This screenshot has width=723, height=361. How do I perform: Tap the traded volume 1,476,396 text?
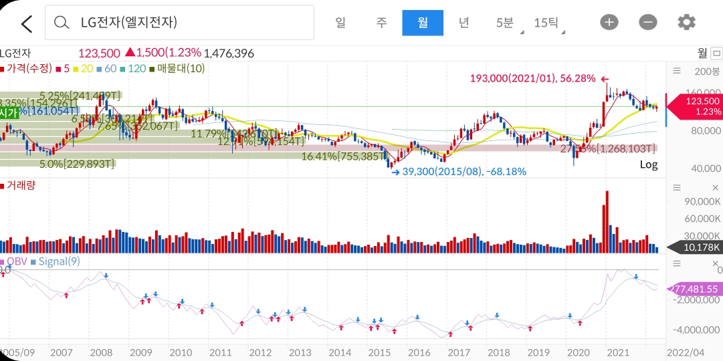point(229,53)
